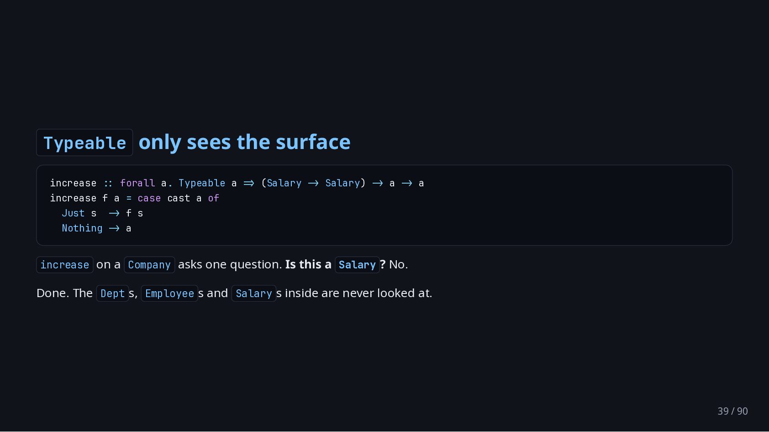This screenshot has width=769, height=432.
Task: Click the bold "Salary" chip after "Is this a"
Action: coord(357,265)
